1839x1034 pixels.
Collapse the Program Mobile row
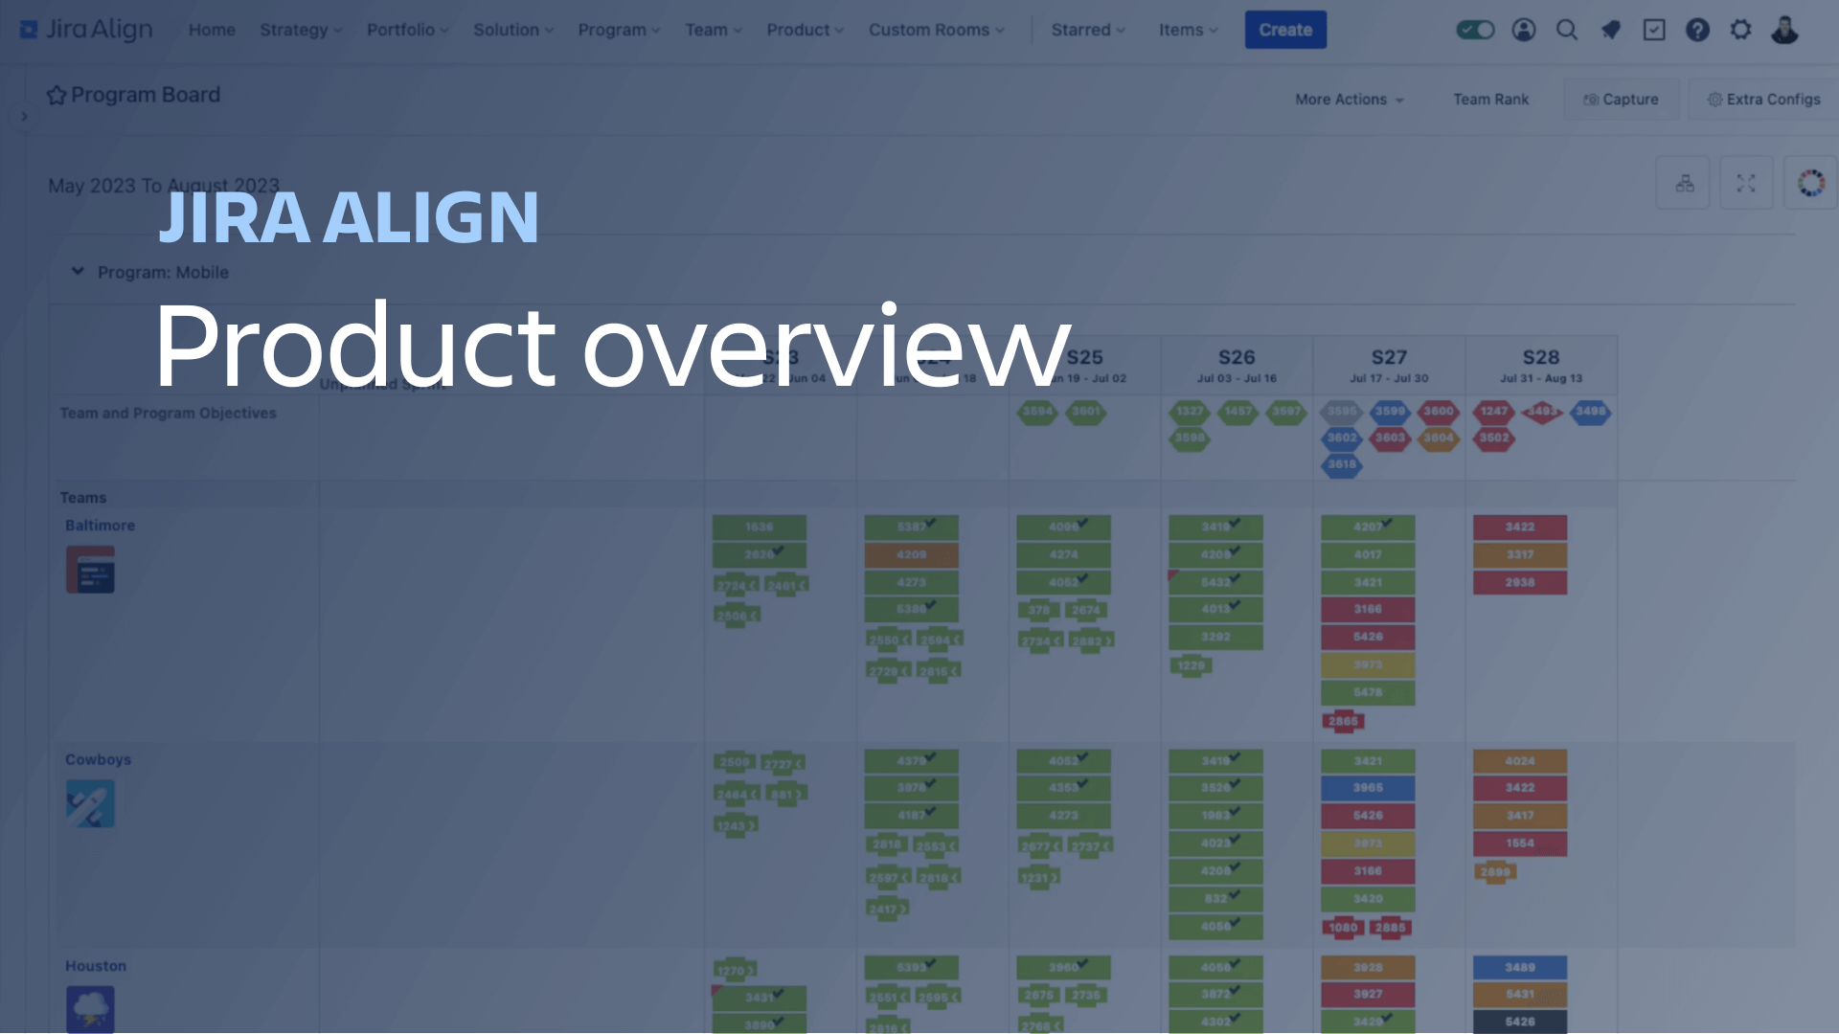(77, 272)
